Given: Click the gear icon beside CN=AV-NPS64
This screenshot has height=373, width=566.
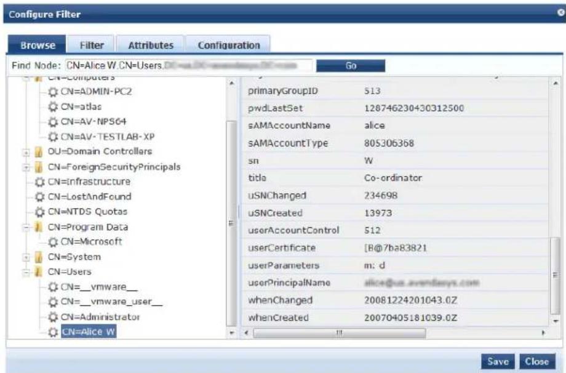Looking at the screenshot, I should pos(53,122).
